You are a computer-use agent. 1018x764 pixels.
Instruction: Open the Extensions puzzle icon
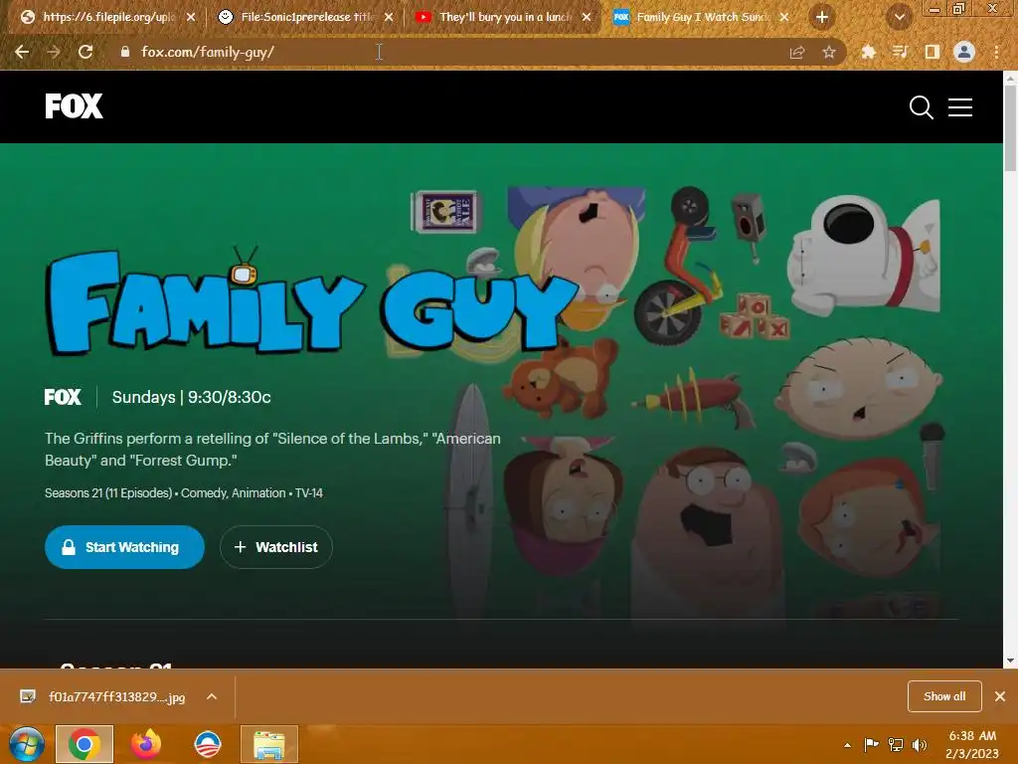(x=868, y=52)
